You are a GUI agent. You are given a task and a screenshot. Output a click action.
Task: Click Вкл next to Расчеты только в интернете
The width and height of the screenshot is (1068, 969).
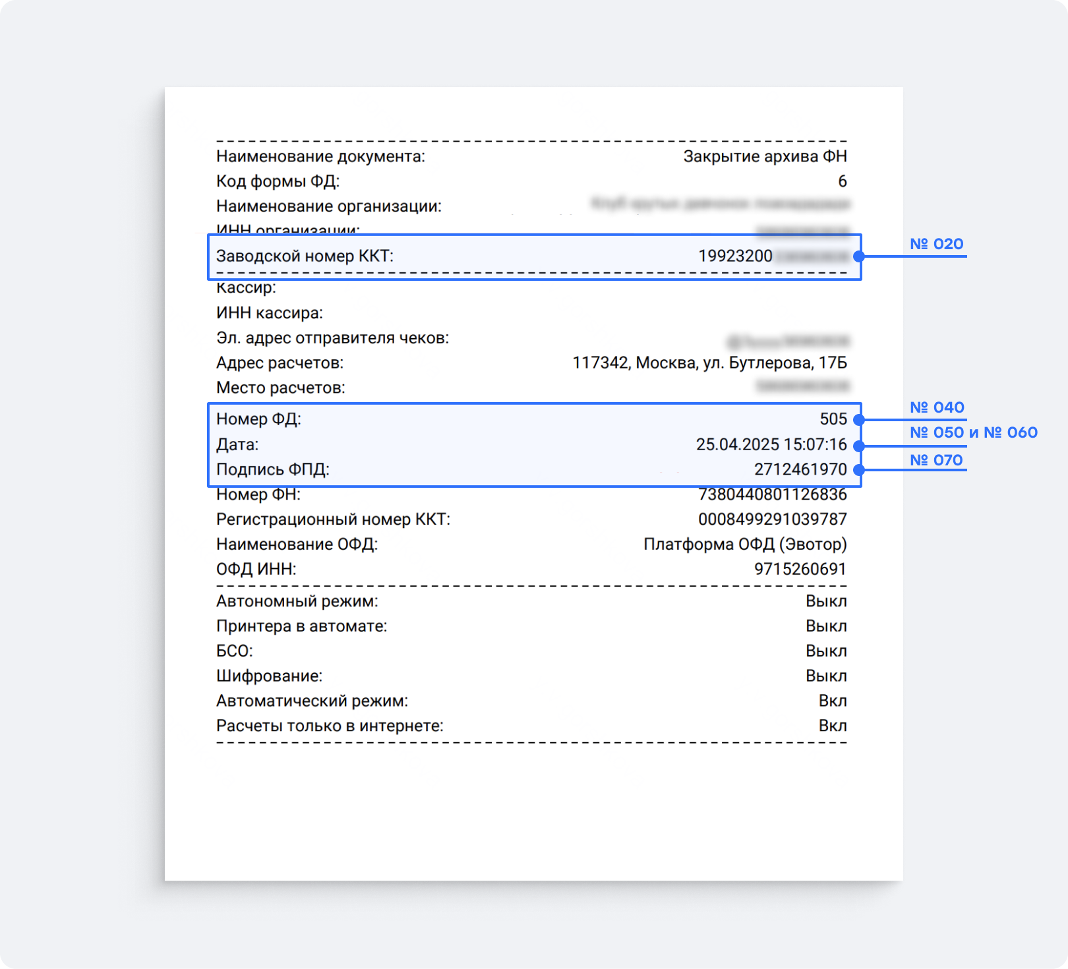coord(833,726)
